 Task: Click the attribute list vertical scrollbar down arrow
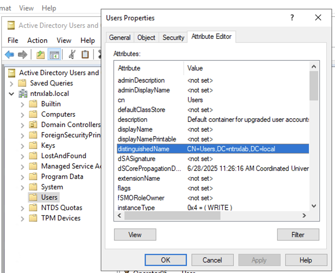point(314,206)
